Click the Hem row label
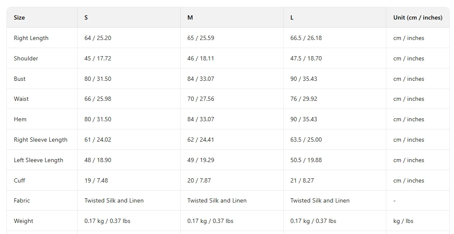The height and width of the screenshot is (234, 454). pos(20,119)
